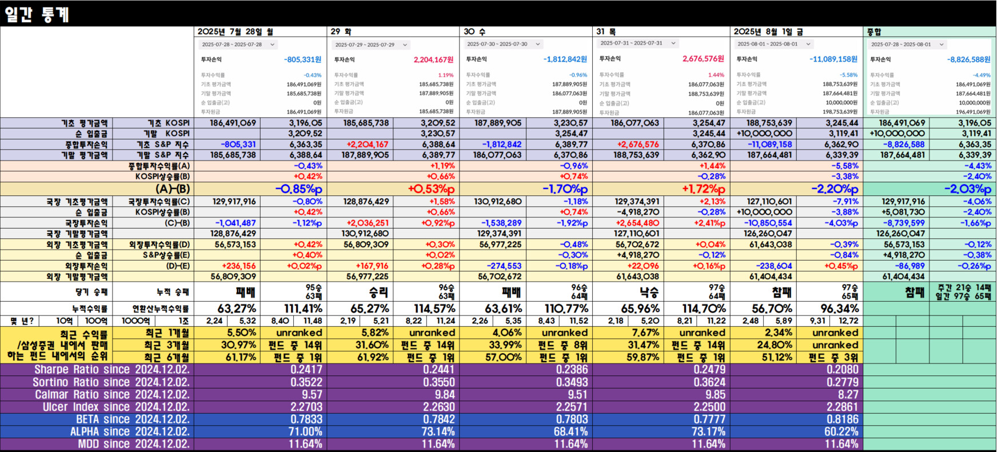Screen dimensions: 998x452
Task: Click the '-11,089,158원' investment loss figure
Action: click(833, 59)
